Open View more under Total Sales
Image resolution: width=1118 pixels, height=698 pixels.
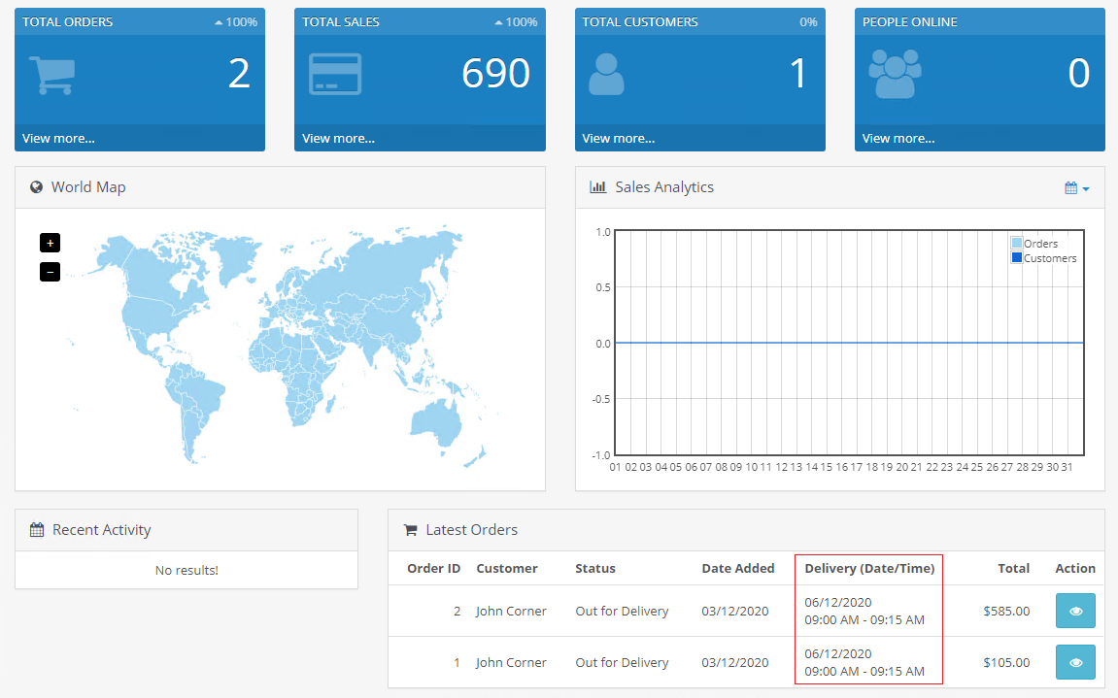coord(338,138)
